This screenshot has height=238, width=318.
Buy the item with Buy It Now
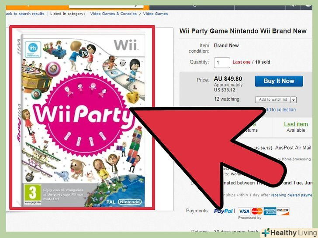[279, 81]
